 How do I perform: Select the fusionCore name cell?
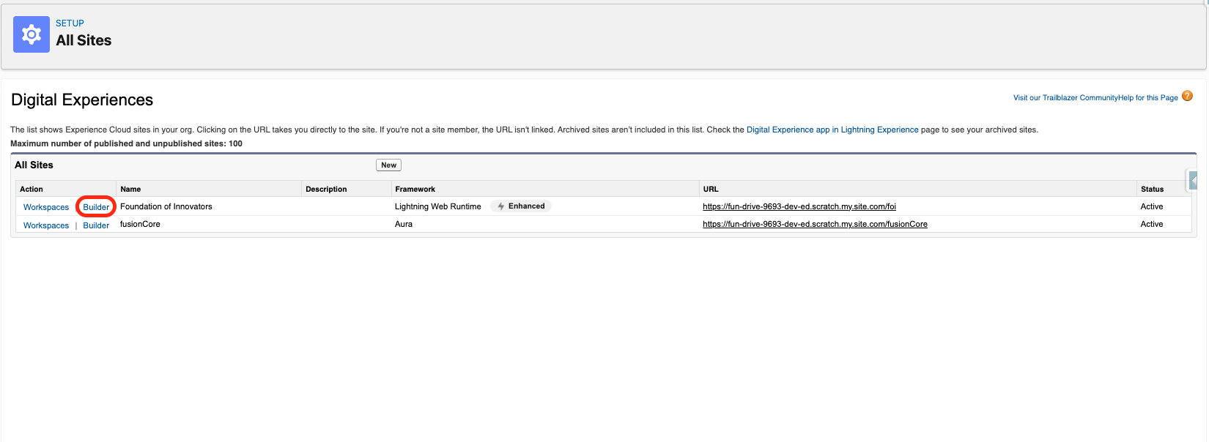(140, 224)
